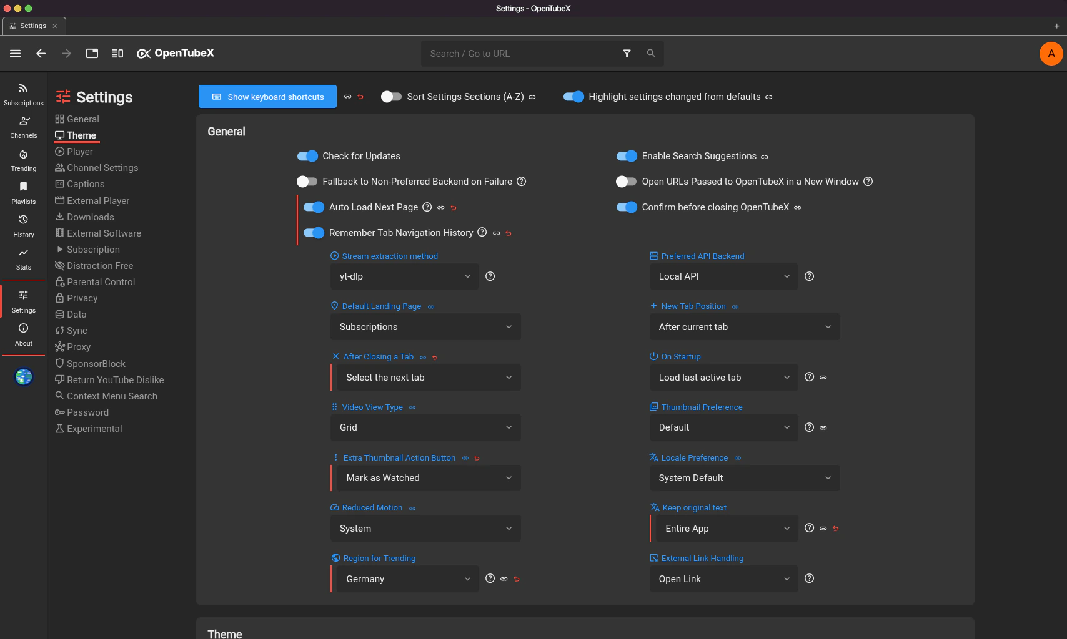Viewport: 1067px width, 639px height.
Task: Open About in left sidebar
Action: point(24,335)
